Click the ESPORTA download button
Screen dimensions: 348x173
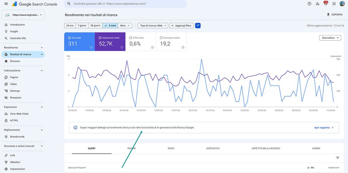coord(334,15)
